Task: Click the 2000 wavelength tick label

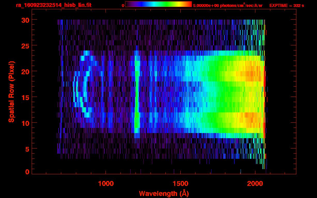Action: [255, 184]
